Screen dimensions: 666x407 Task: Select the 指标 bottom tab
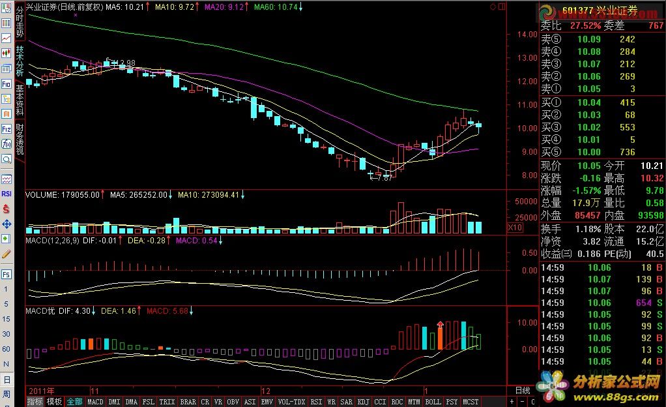click(x=35, y=402)
